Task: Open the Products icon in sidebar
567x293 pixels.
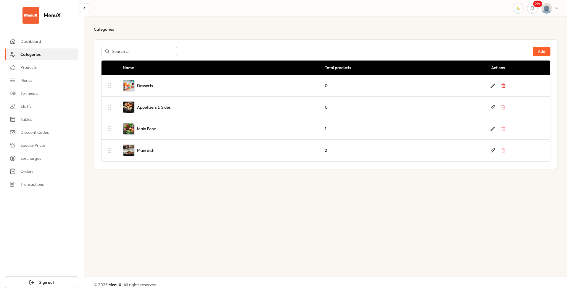Action: (x=13, y=67)
